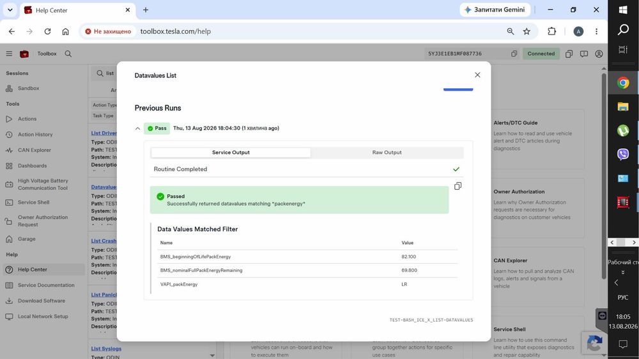Click the VAPI_packEnergy row name
The height and width of the screenshot is (359, 639).
[x=179, y=284]
